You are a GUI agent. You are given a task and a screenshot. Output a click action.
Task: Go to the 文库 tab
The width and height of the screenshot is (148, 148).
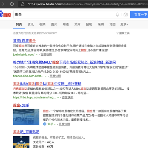[x=77, y=24]
